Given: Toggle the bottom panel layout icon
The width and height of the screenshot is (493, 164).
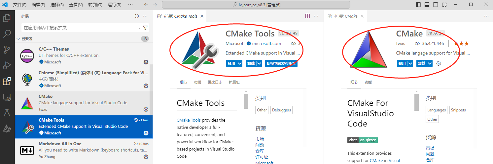Looking at the screenshot, I should [x=427, y=5].
